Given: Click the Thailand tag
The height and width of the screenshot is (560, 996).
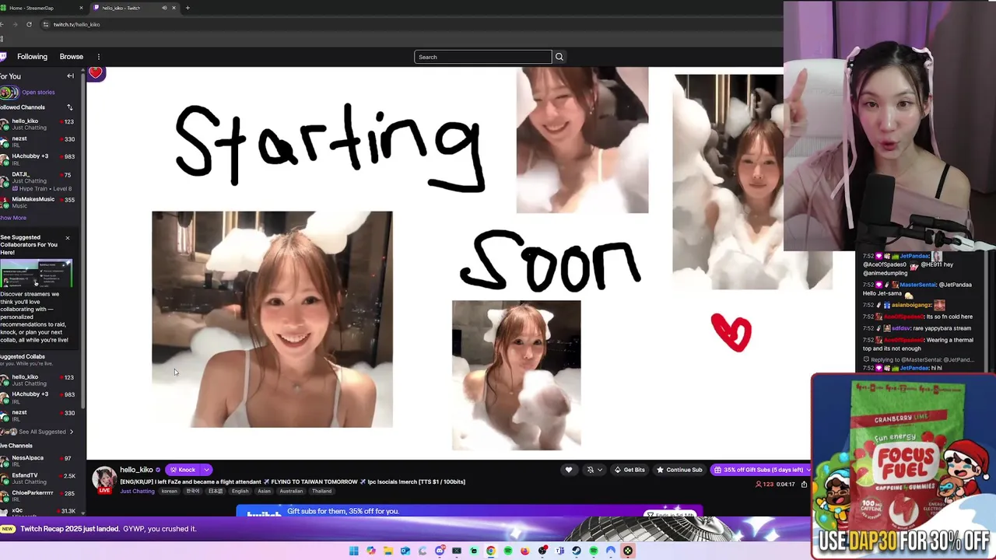Looking at the screenshot, I should [x=321, y=492].
